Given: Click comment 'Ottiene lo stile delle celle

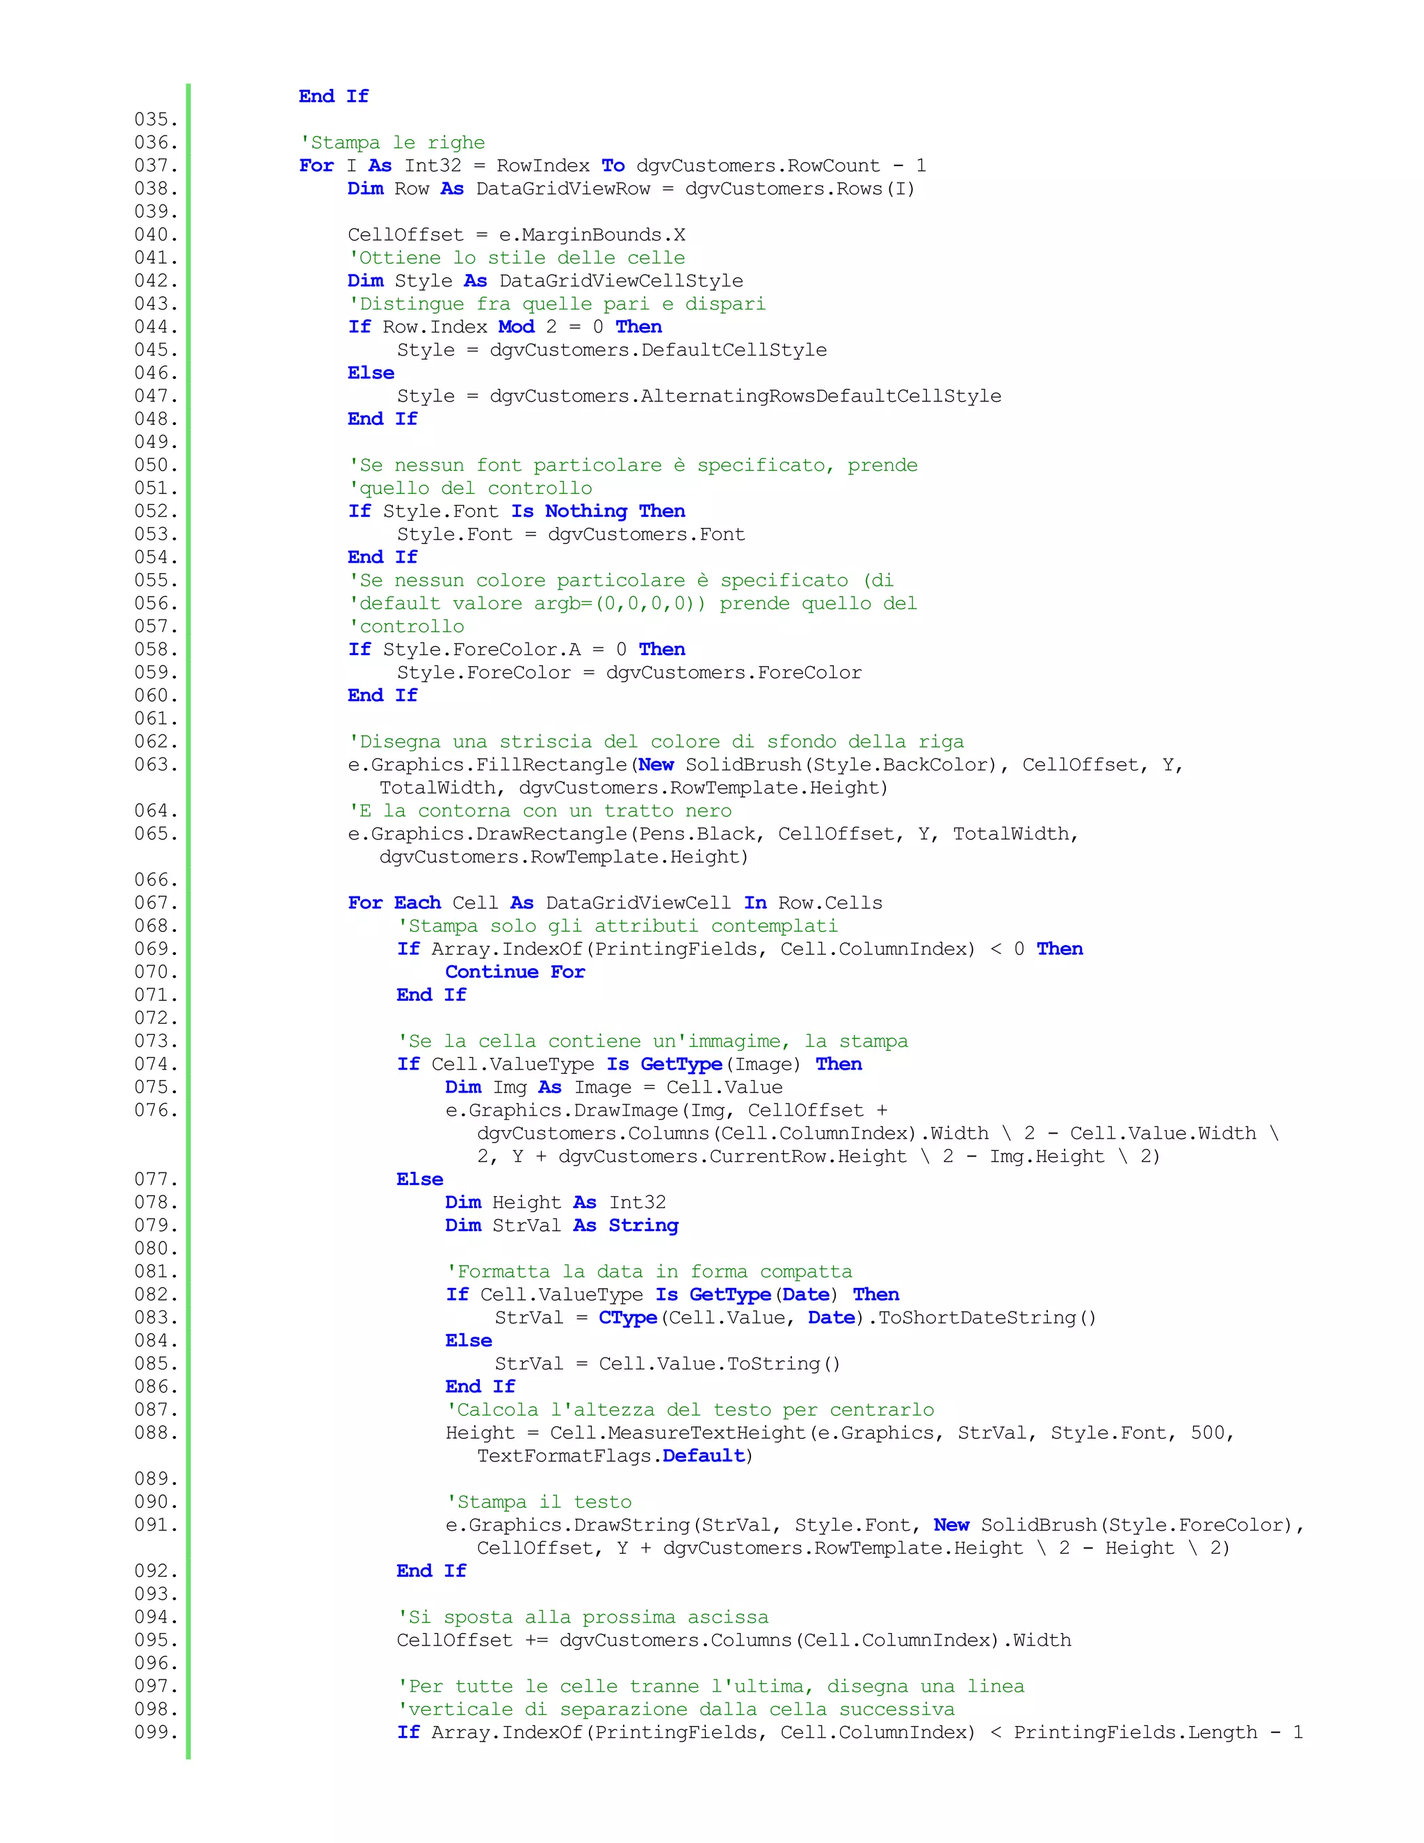Looking at the screenshot, I should (517, 258).
